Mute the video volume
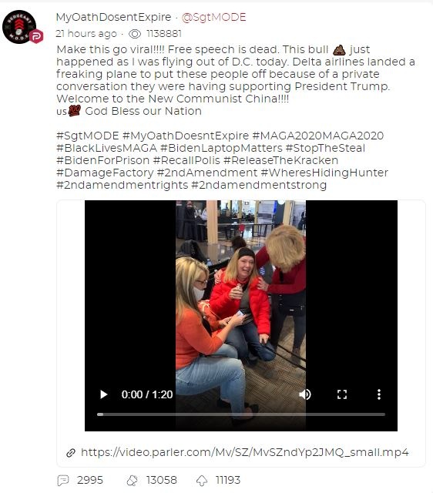433x493 pixels. pyautogui.click(x=304, y=394)
